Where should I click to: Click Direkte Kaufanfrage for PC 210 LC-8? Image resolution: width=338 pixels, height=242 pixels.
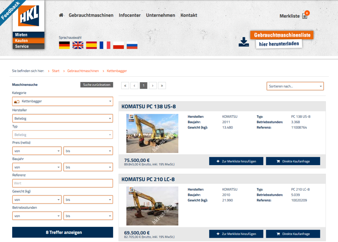click(x=293, y=234)
